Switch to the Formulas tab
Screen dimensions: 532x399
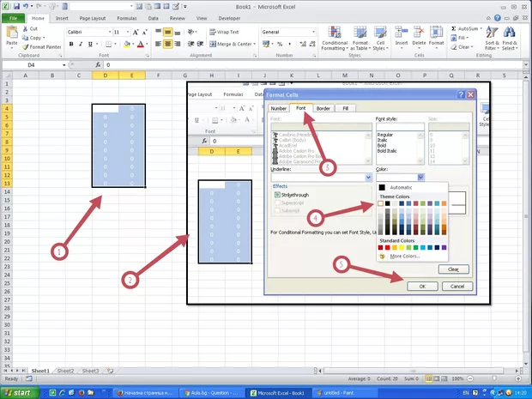[x=127, y=18]
